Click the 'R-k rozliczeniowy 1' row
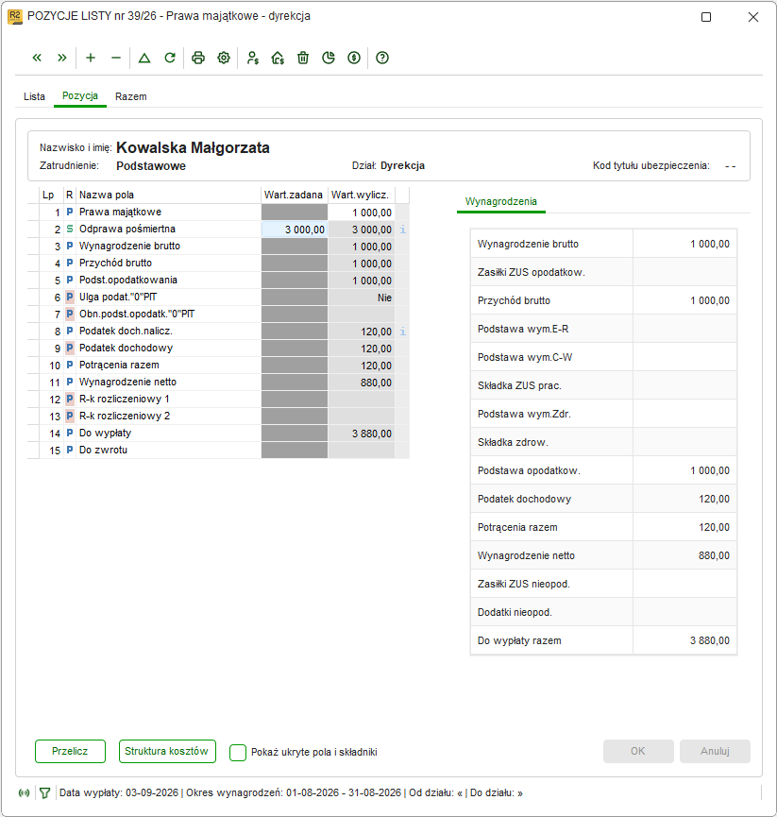The width and height of the screenshot is (777, 817). click(216, 400)
